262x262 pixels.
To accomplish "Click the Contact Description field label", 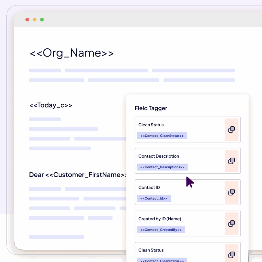I will click(x=159, y=156).
